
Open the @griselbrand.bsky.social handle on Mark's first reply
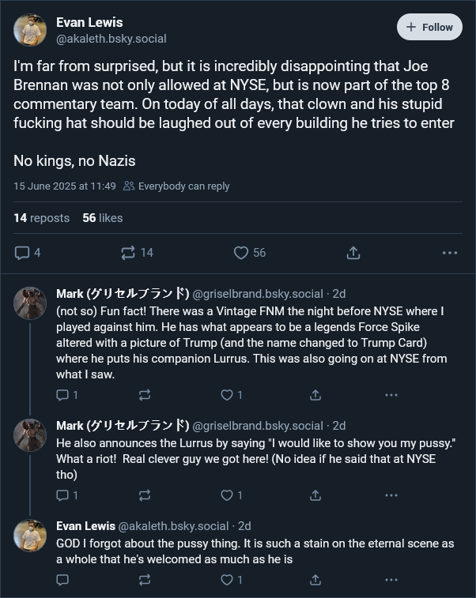[258, 294]
